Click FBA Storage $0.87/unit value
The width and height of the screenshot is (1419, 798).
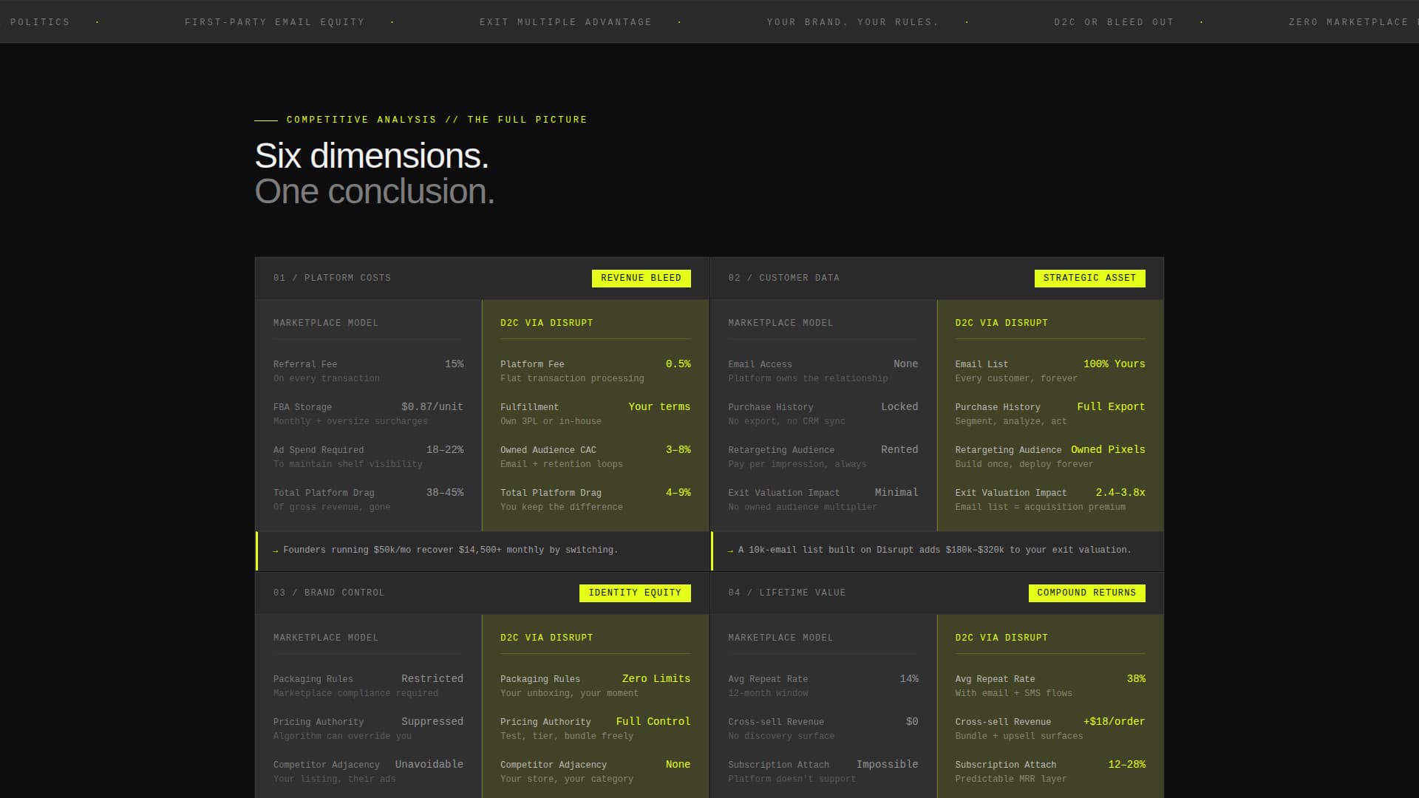pos(432,407)
